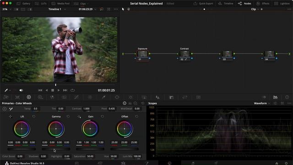
Task: Open the Camera Raw palette
Action: pyautogui.click(x=6, y=97)
